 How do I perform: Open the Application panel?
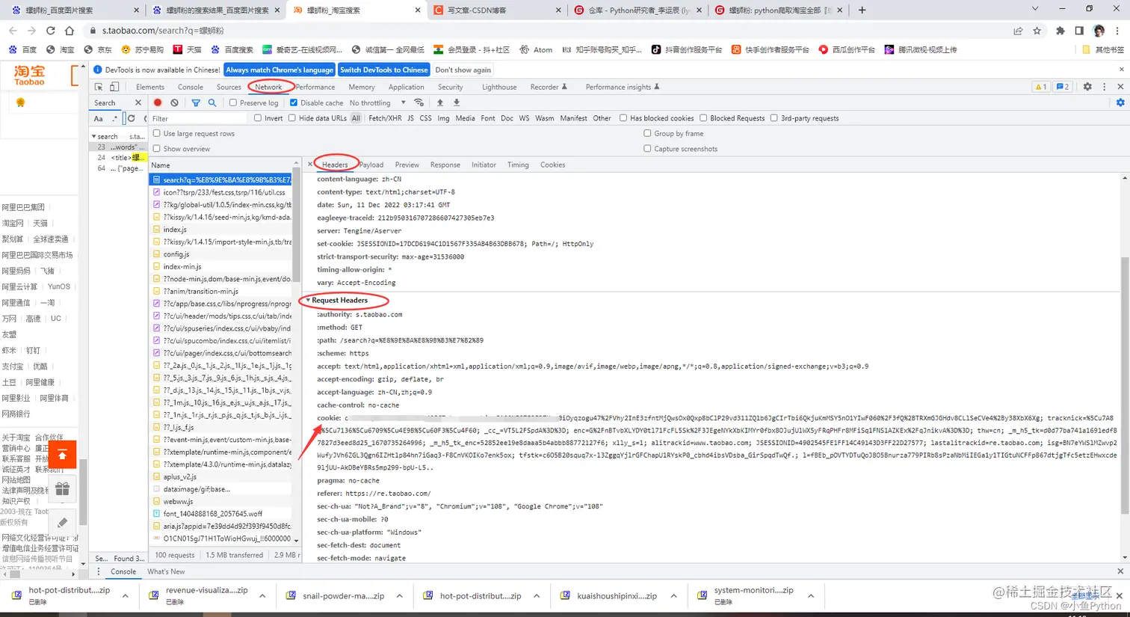[407, 87]
